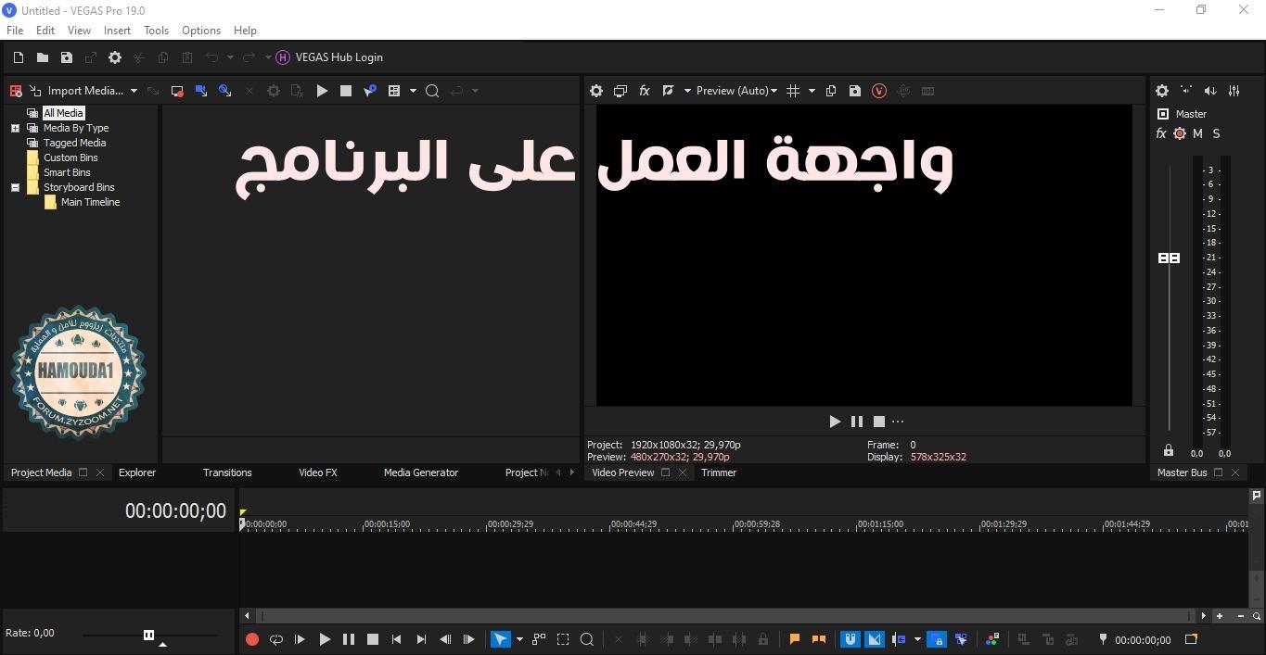Open the Help menu
This screenshot has height=655, width=1266.
point(245,31)
